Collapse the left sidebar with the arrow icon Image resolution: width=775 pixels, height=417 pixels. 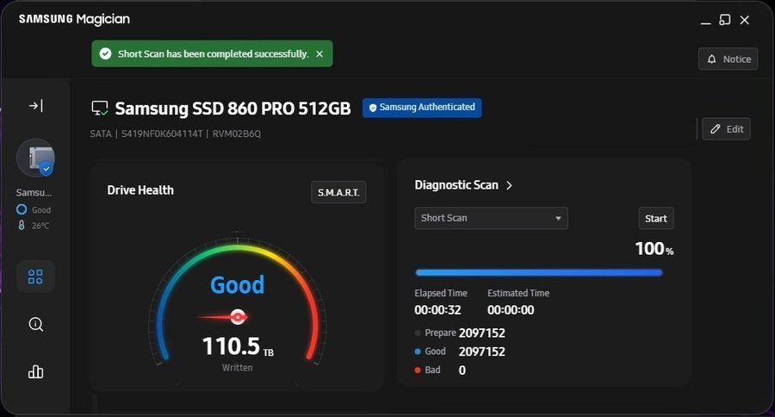[x=35, y=105]
